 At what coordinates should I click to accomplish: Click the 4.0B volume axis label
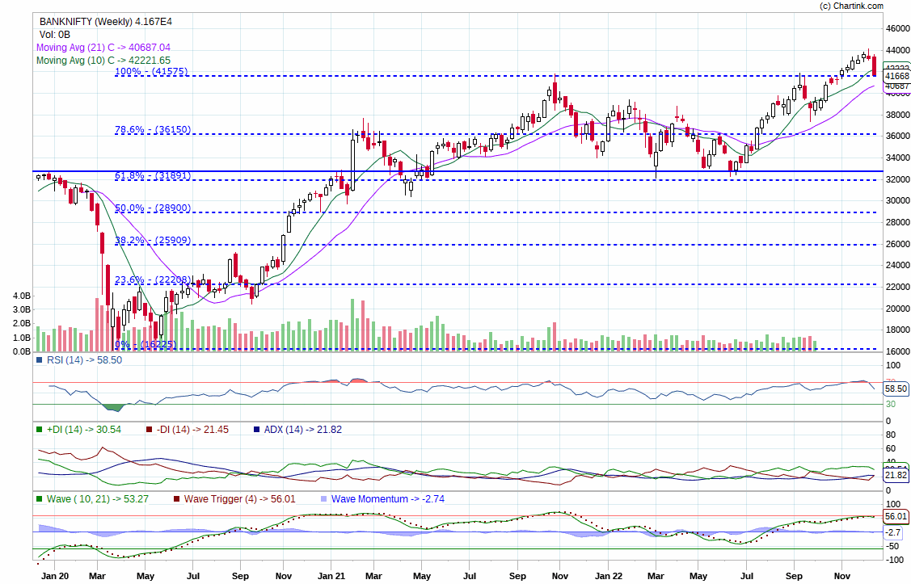[22, 296]
